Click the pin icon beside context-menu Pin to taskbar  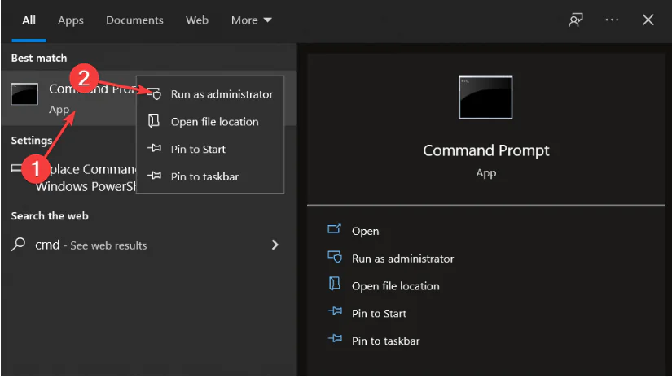[154, 176]
